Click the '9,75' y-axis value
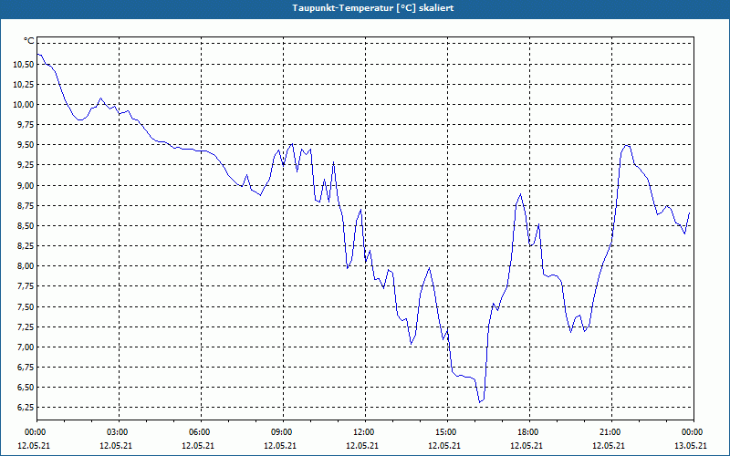Viewport: 730px width, 456px height. click(x=26, y=125)
